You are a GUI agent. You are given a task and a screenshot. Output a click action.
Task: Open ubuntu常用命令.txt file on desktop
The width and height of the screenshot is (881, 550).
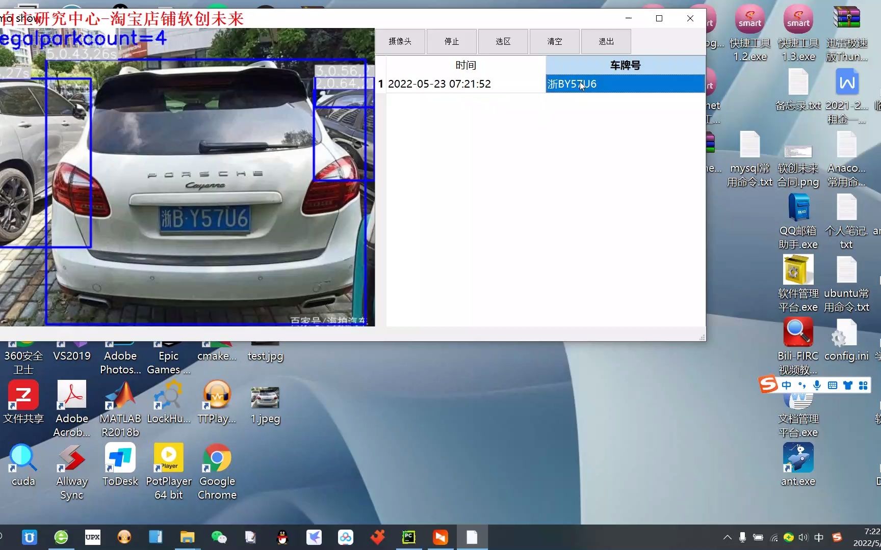pos(846,284)
